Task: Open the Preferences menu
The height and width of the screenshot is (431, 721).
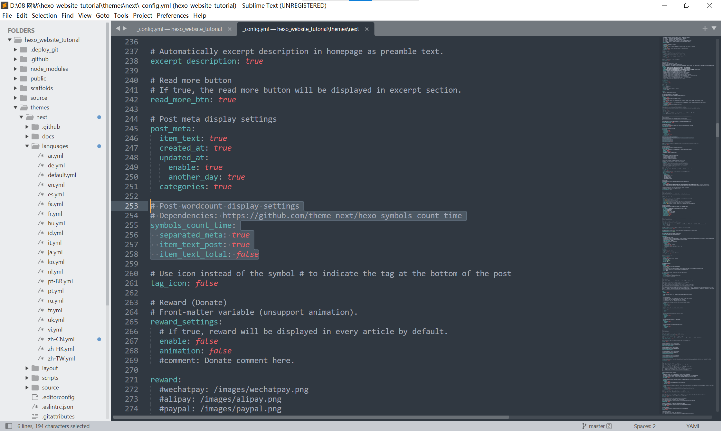Action: click(x=173, y=15)
